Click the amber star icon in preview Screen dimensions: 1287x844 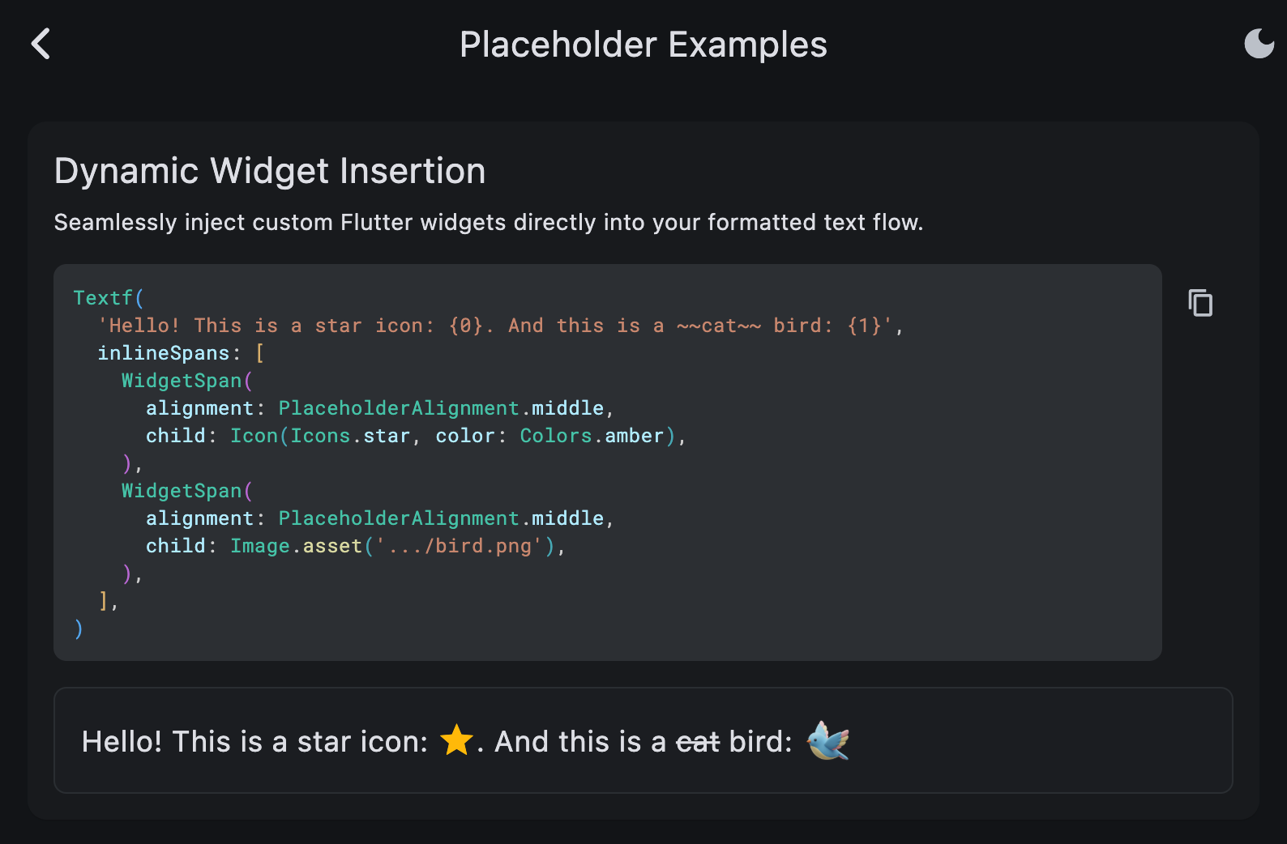tap(456, 740)
